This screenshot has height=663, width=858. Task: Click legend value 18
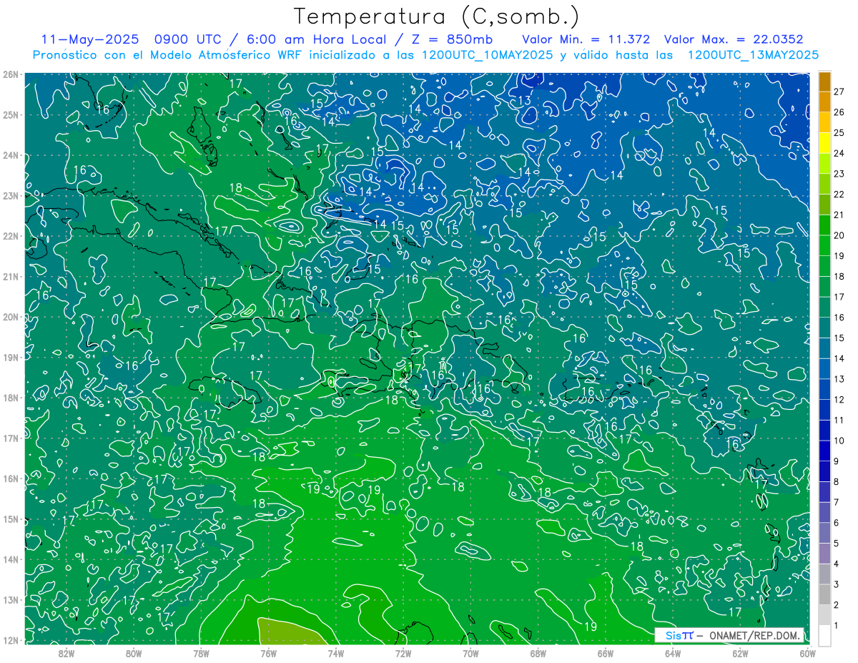click(839, 276)
